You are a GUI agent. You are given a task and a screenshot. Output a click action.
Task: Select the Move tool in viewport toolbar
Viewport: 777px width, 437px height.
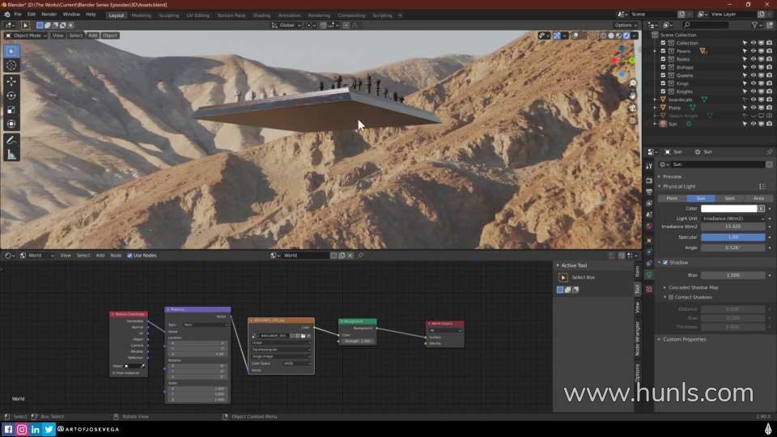coord(11,81)
